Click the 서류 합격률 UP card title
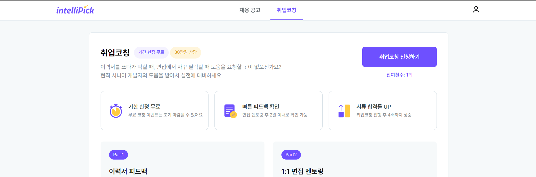536x177 pixels. coord(374,107)
